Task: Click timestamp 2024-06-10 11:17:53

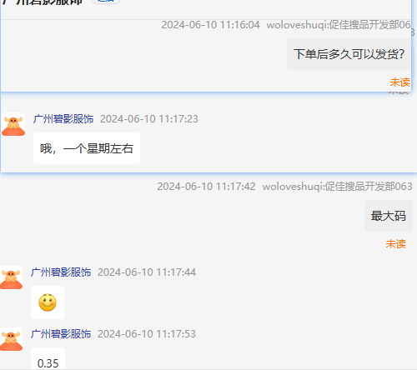Action: (x=147, y=334)
